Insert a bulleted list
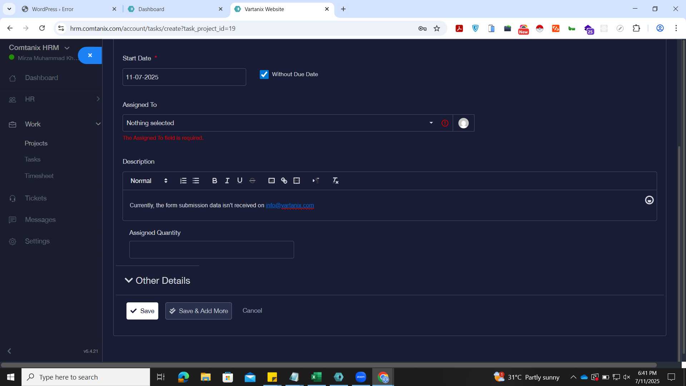The image size is (686, 386). tap(196, 181)
